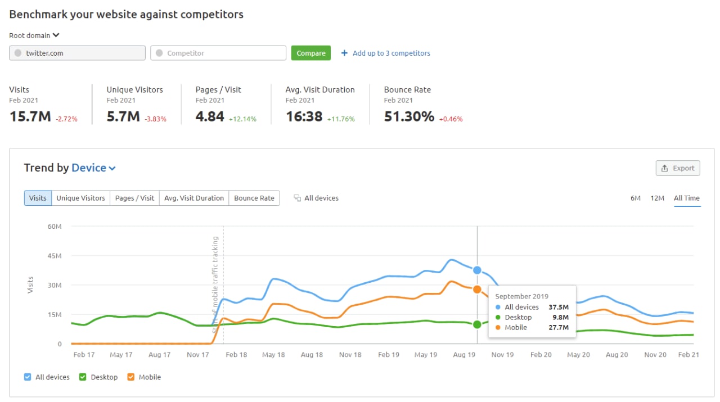The height and width of the screenshot is (402, 720).
Task: Uncheck the Mobile legend checkbox
Action: [130, 377]
